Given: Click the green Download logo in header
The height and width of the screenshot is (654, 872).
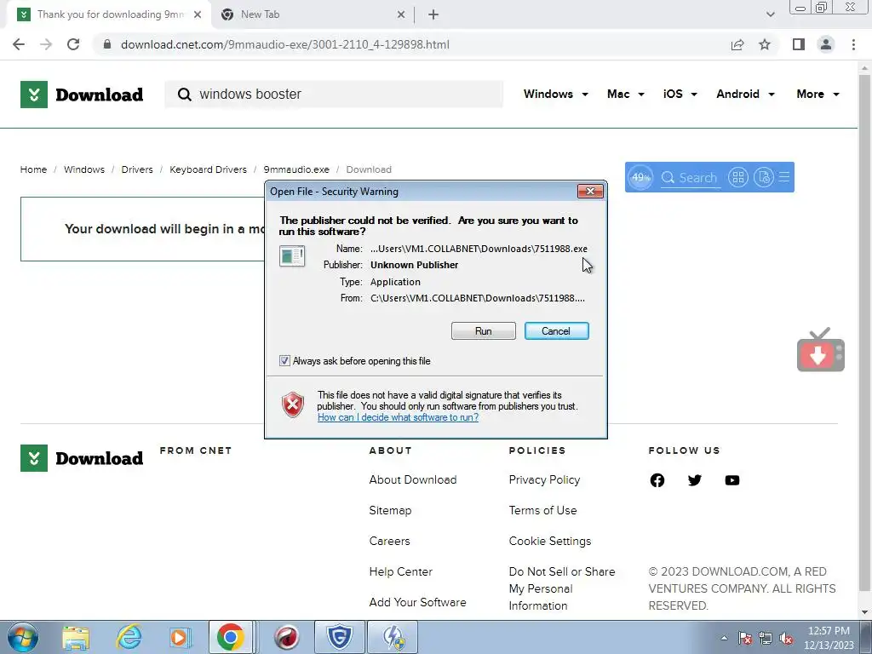Looking at the screenshot, I should [82, 95].
